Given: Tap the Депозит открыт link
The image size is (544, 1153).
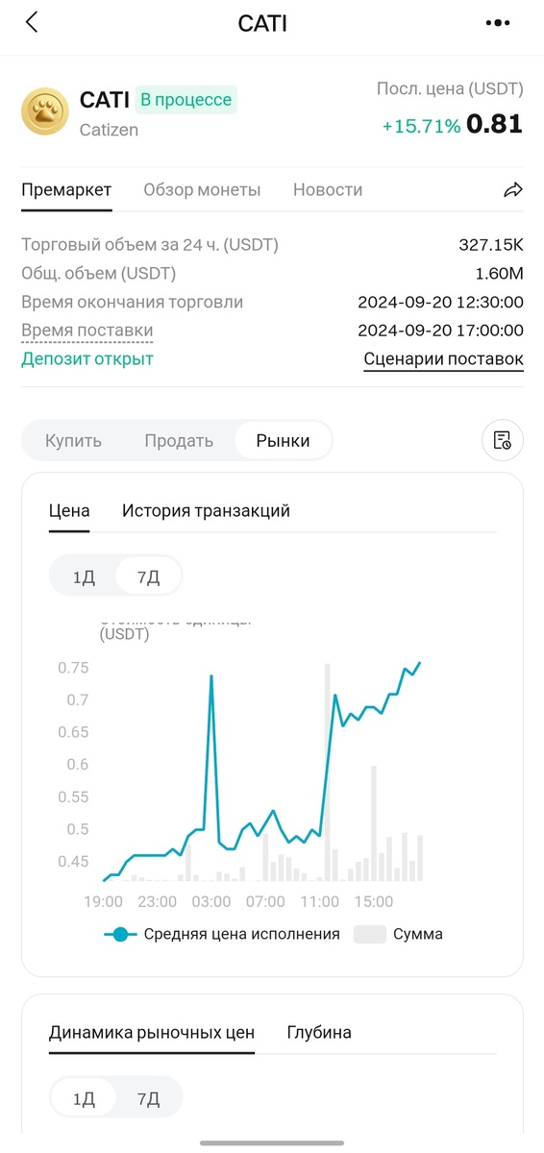Looking at the screenshot, I should click(87, 359).
